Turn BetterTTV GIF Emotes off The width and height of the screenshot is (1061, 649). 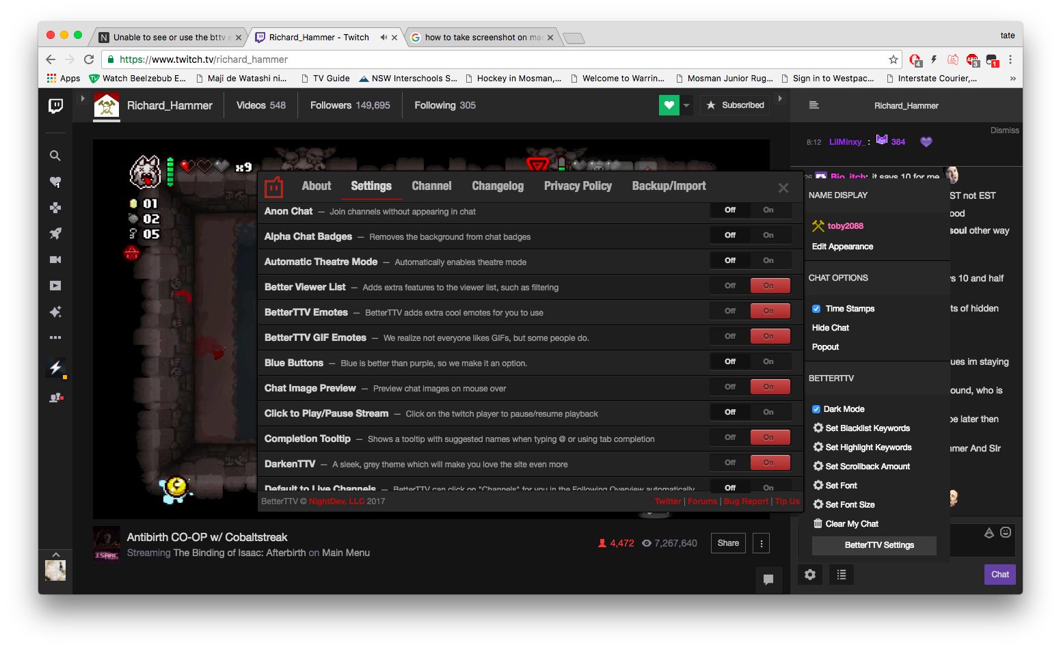[x=730, y=337]
